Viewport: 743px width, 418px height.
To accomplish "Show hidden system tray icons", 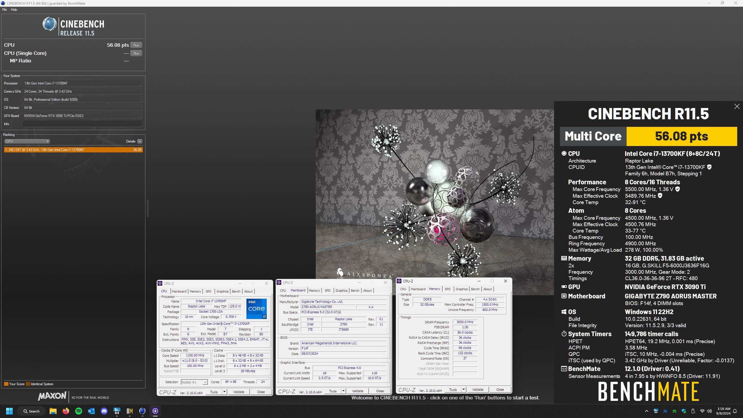I will pos(646,411).
